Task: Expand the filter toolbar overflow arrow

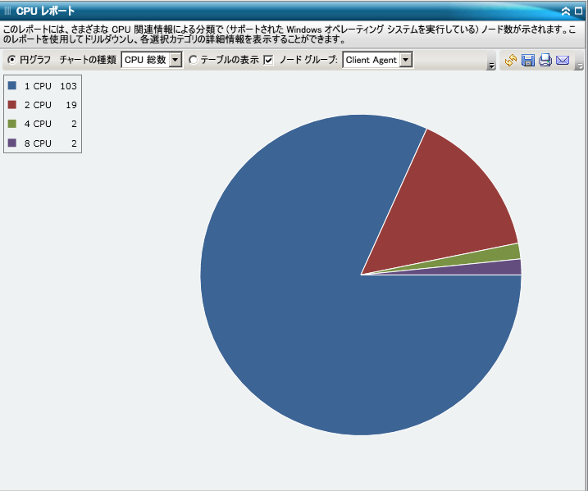Action: (x=491, y=66)
